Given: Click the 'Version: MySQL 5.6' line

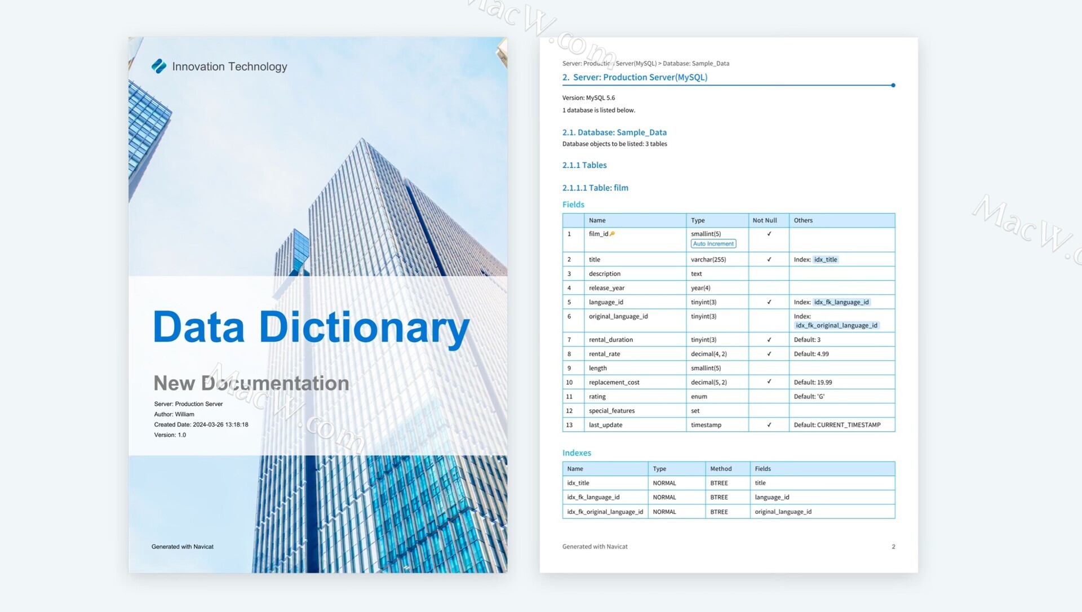Looking at the screenshot, I should click(588, 98).
